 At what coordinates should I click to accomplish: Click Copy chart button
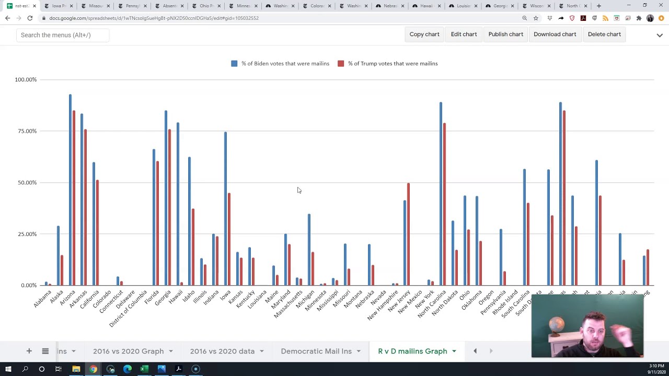tap(424, 34)
